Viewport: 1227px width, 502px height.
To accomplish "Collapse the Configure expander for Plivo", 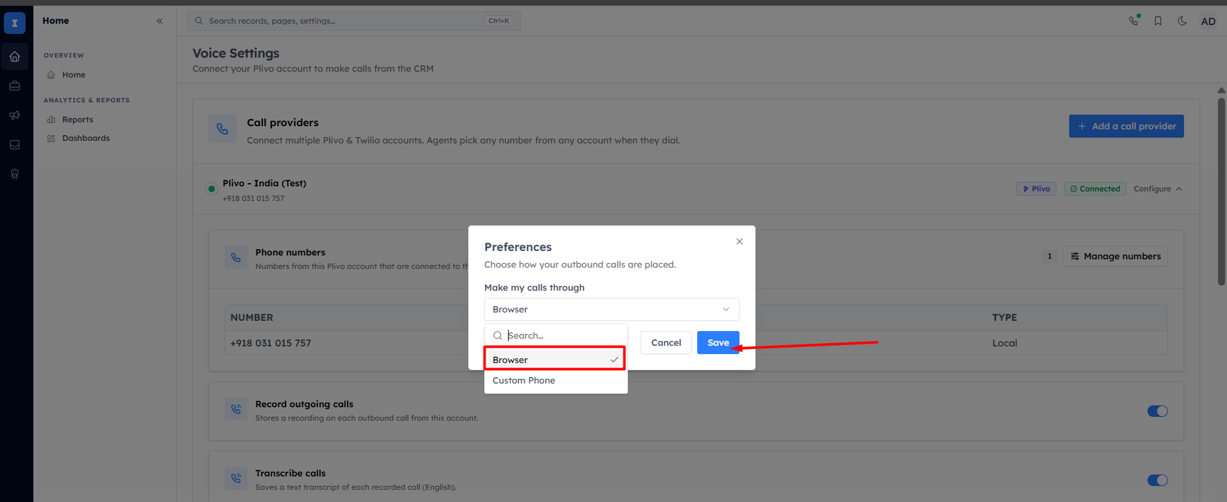I will coord(1158,189).
